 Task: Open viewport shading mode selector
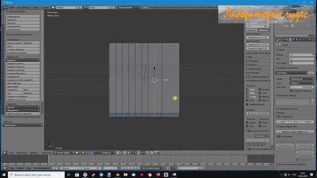(78, 153)
